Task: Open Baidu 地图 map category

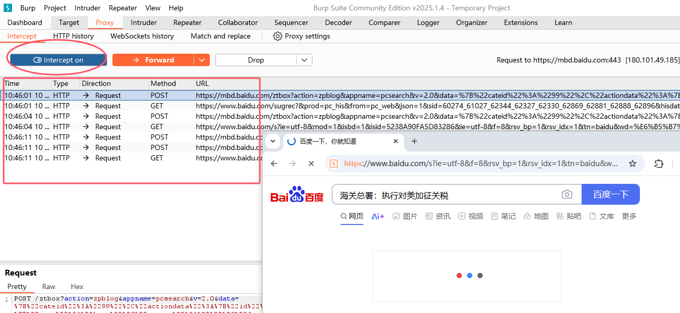Action: pos(536,216)
